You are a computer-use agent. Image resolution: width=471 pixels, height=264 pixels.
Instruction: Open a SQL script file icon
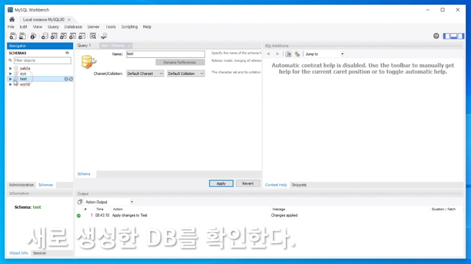click(22, 36)
